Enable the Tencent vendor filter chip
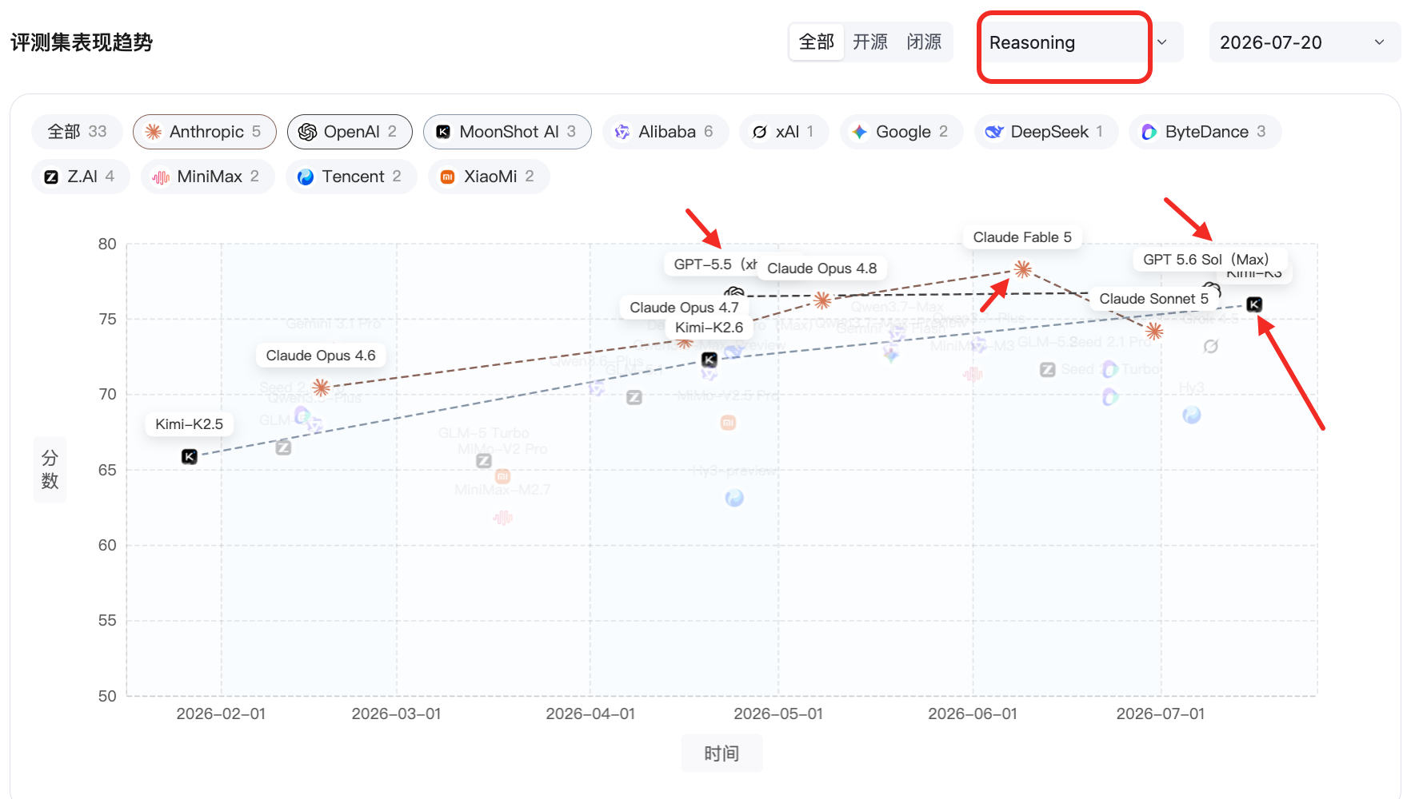The height and width of the screenshot is (799, 1411). coord(351,177)
